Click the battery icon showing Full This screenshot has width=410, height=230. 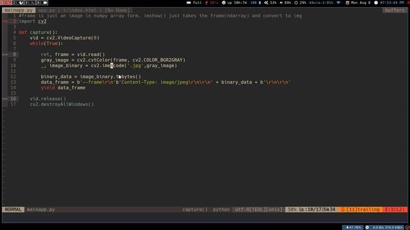coord(188,3)
